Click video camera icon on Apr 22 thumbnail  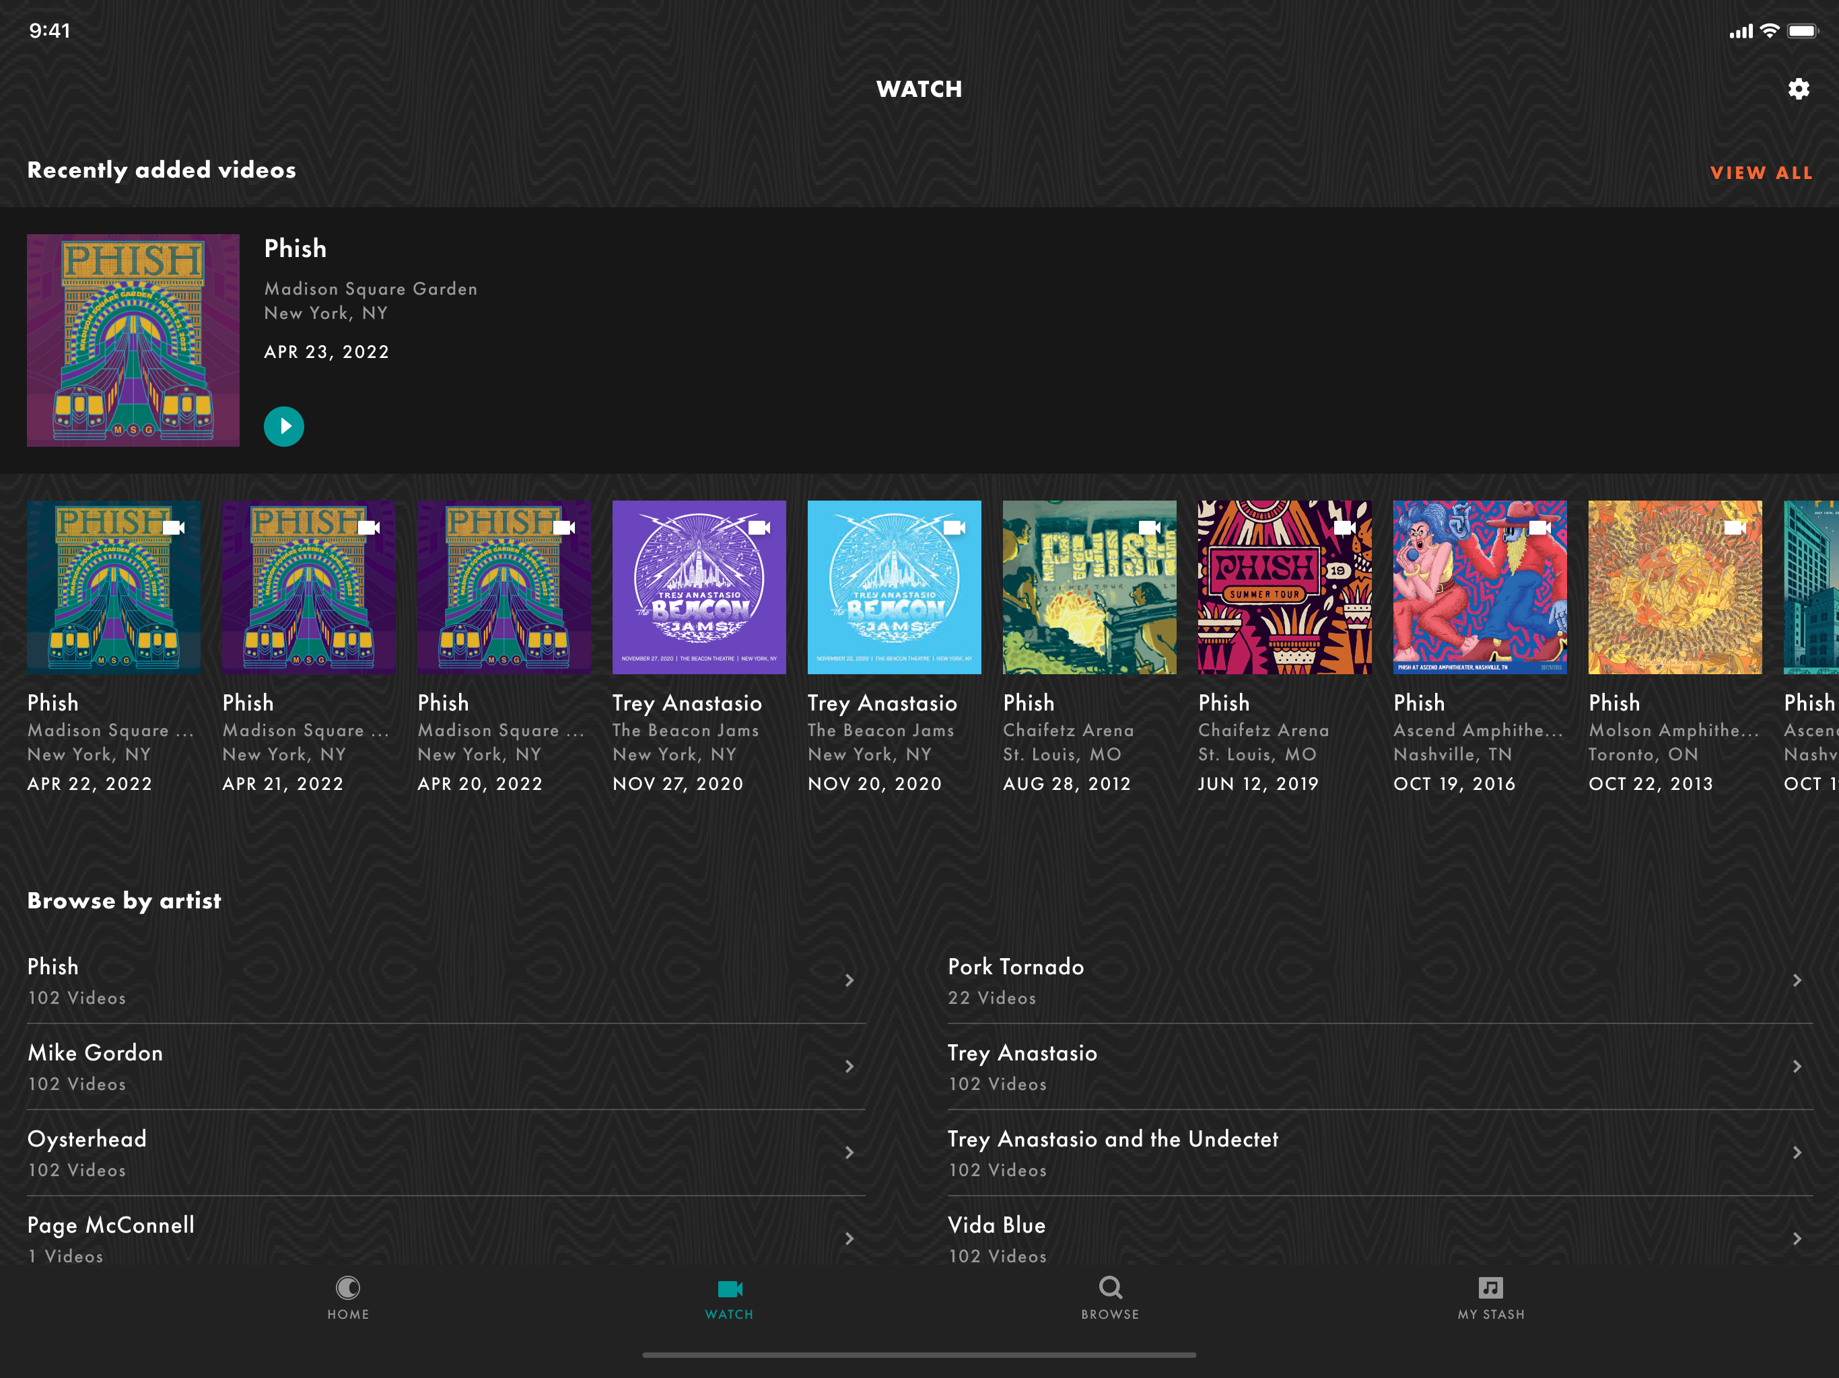click(x=173, y=528)
